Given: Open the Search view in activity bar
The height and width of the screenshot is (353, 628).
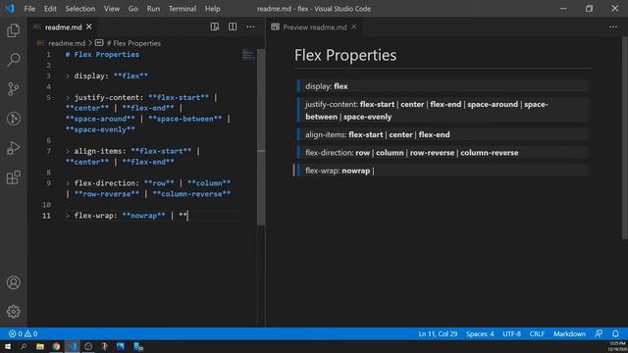Looking at the screenshot, I should pos(13,60).
